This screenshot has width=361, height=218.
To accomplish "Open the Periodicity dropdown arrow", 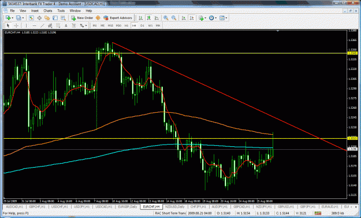I will [x=215, y=18].
